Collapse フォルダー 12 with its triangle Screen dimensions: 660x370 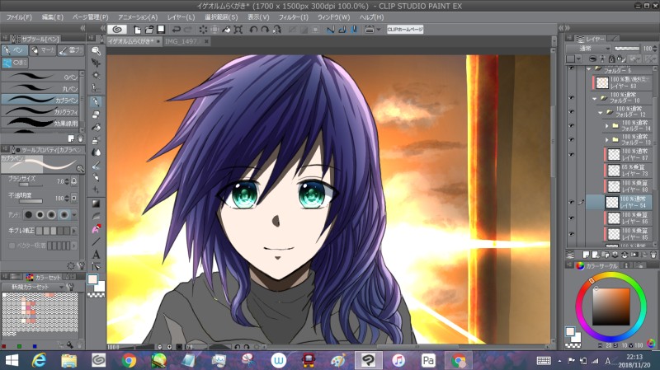[601, 112]
